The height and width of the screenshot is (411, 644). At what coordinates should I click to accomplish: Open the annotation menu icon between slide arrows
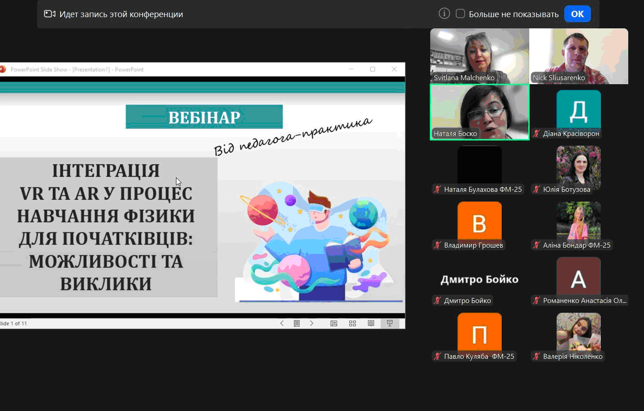point(297,323)
